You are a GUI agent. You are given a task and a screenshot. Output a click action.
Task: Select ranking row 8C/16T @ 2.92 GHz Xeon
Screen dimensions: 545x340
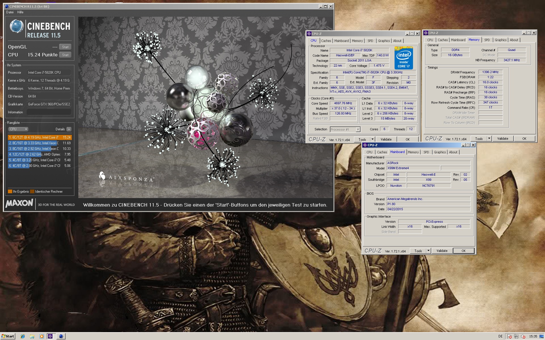pos(40,149)
